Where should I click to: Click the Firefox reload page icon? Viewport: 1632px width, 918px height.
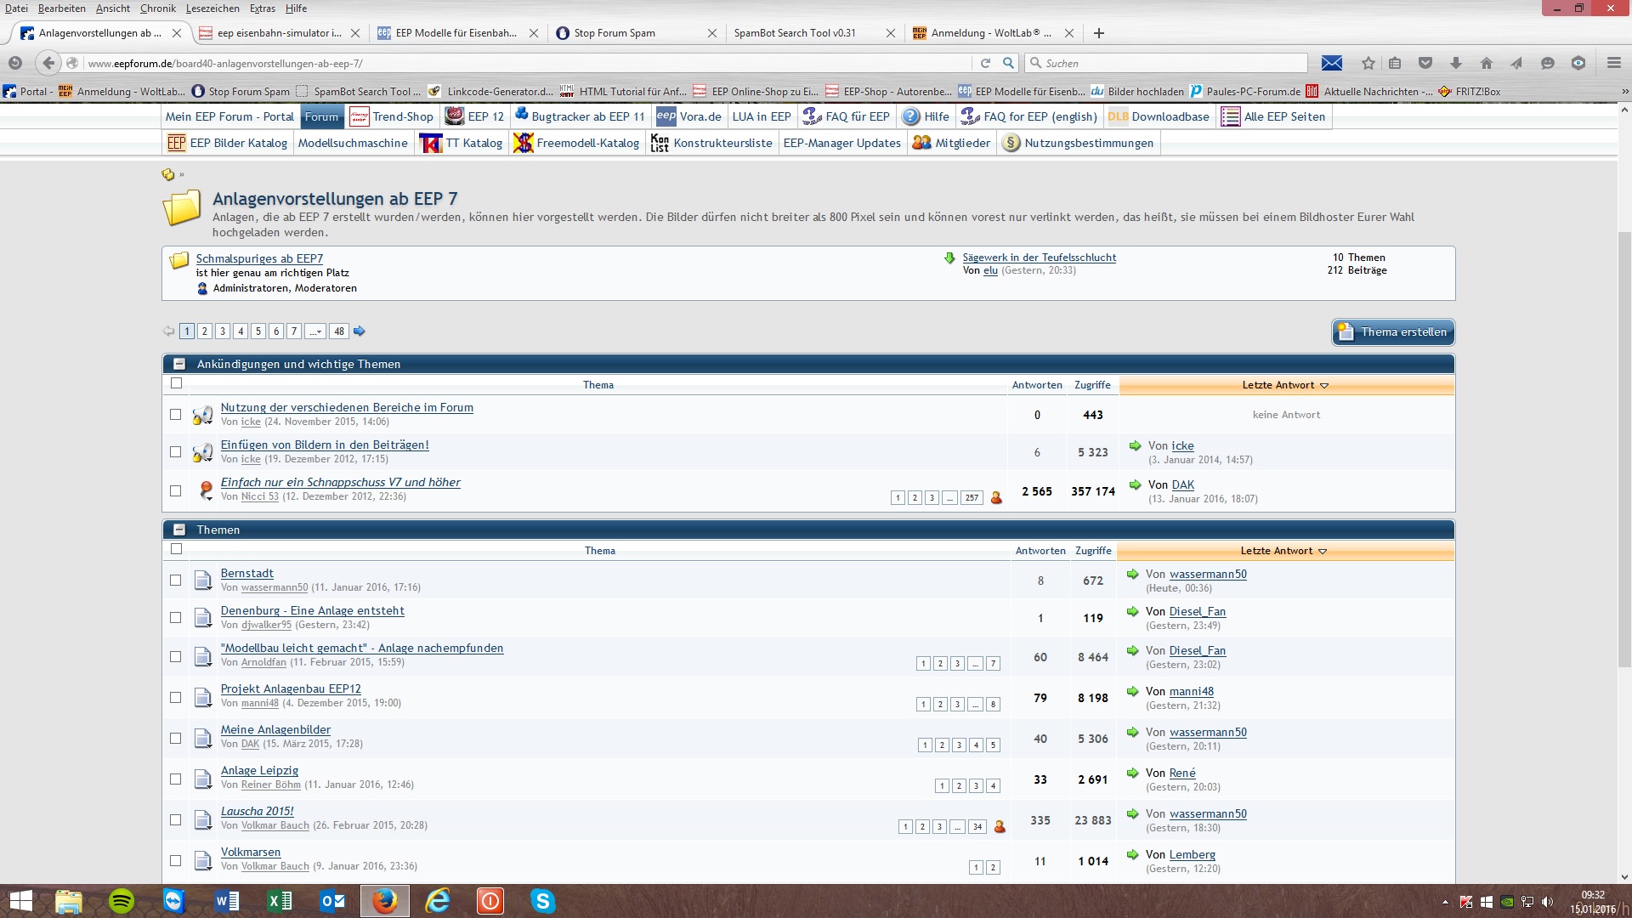click(985, 63)
